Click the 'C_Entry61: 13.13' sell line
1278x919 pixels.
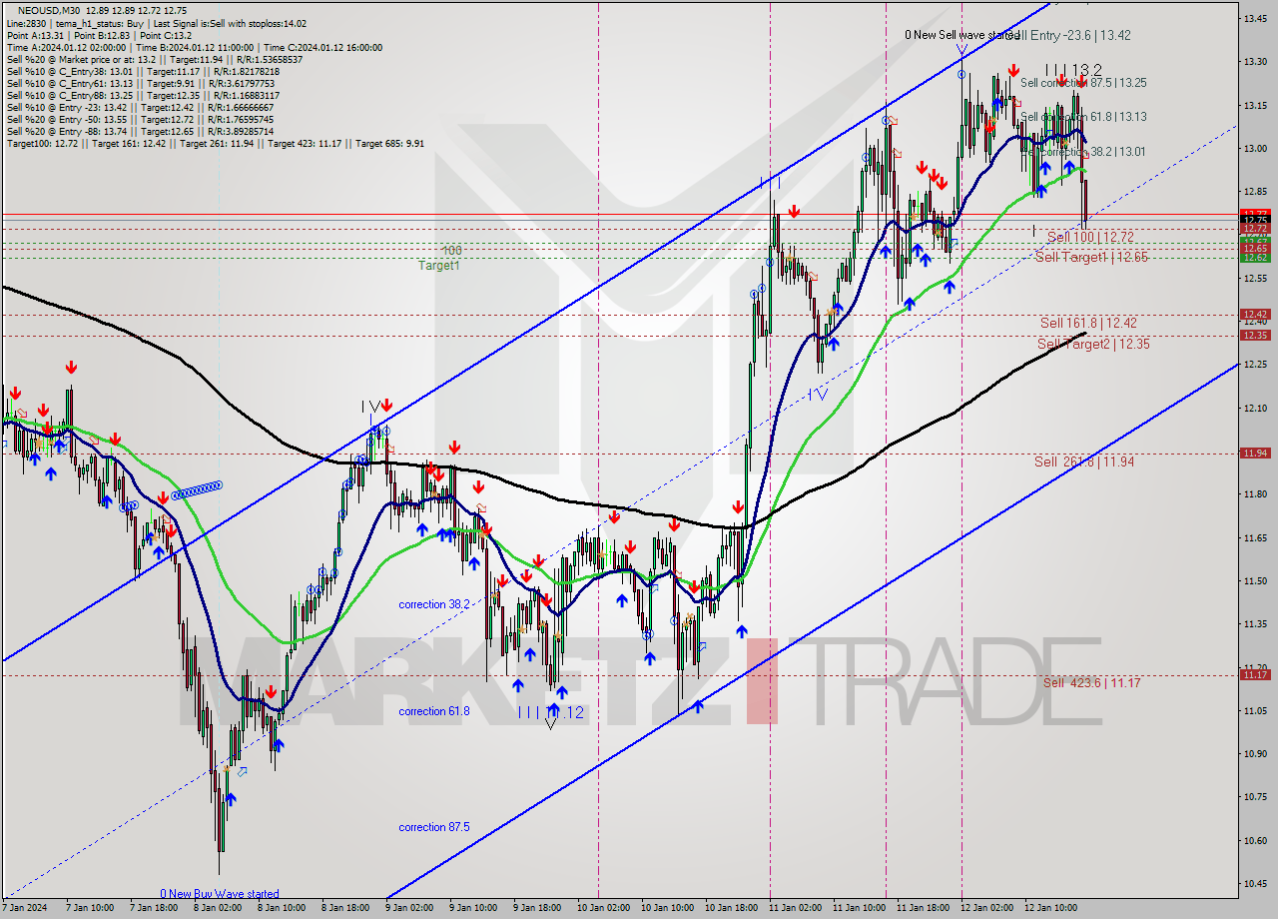(143, 83)
